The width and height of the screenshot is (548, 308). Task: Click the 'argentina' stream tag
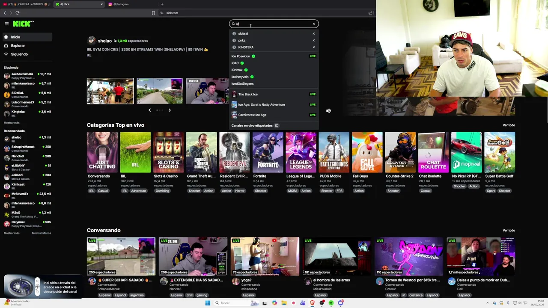tap(137, 295)
